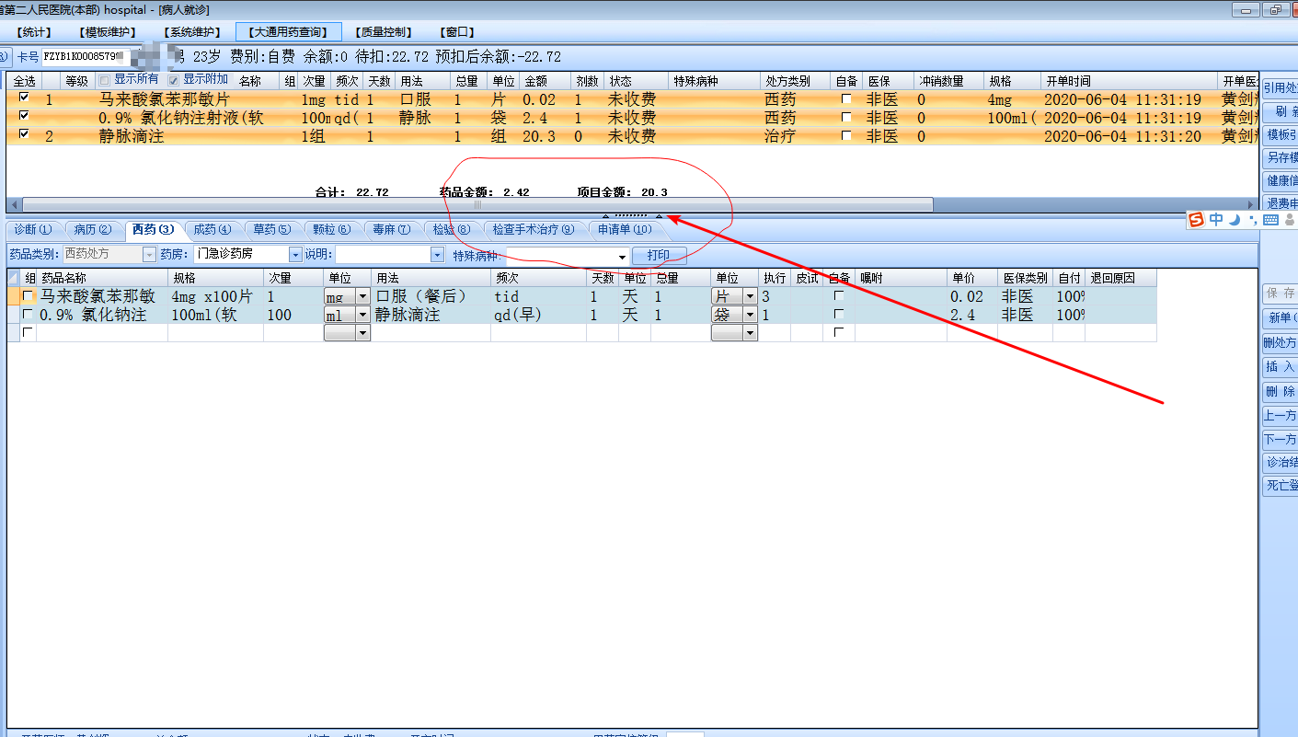
Task: Click the 开单时间 column header
Action: pos(1128,81)
